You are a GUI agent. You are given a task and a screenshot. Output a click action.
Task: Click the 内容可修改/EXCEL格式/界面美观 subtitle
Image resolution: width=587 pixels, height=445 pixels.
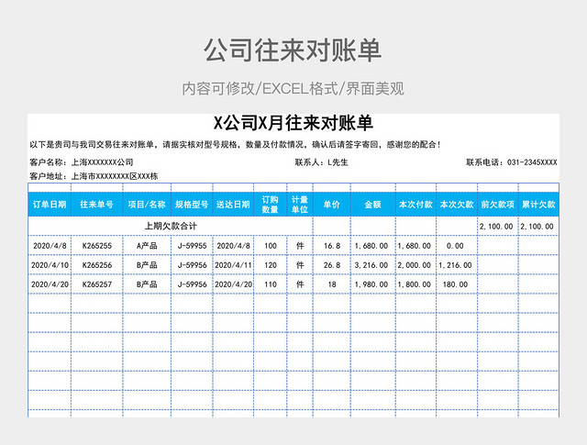coord(293,89)
